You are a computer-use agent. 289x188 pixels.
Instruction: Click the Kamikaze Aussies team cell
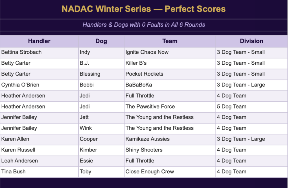pyautogui.click(x=148, y=139)
